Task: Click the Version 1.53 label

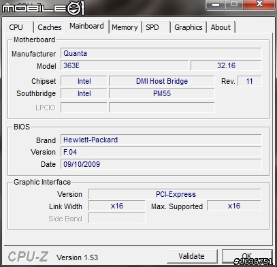Action: pos(77,257)
